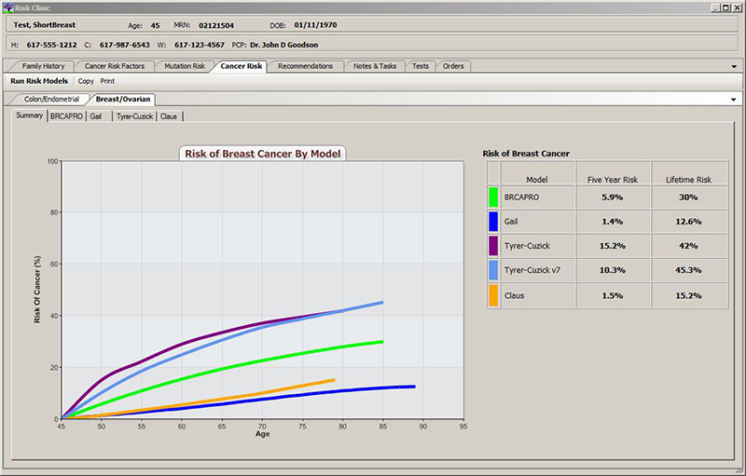The image size is (746, 476).
Task: Click BRCAPRO five year risk 5.9%
Action: [x=613, y=197]
